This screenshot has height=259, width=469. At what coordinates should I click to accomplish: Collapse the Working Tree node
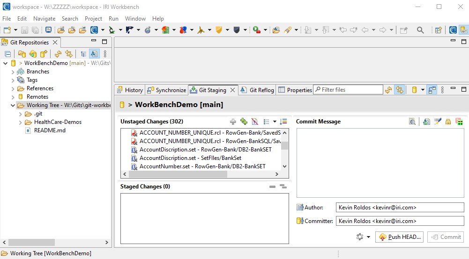click(x=13, y=105)
